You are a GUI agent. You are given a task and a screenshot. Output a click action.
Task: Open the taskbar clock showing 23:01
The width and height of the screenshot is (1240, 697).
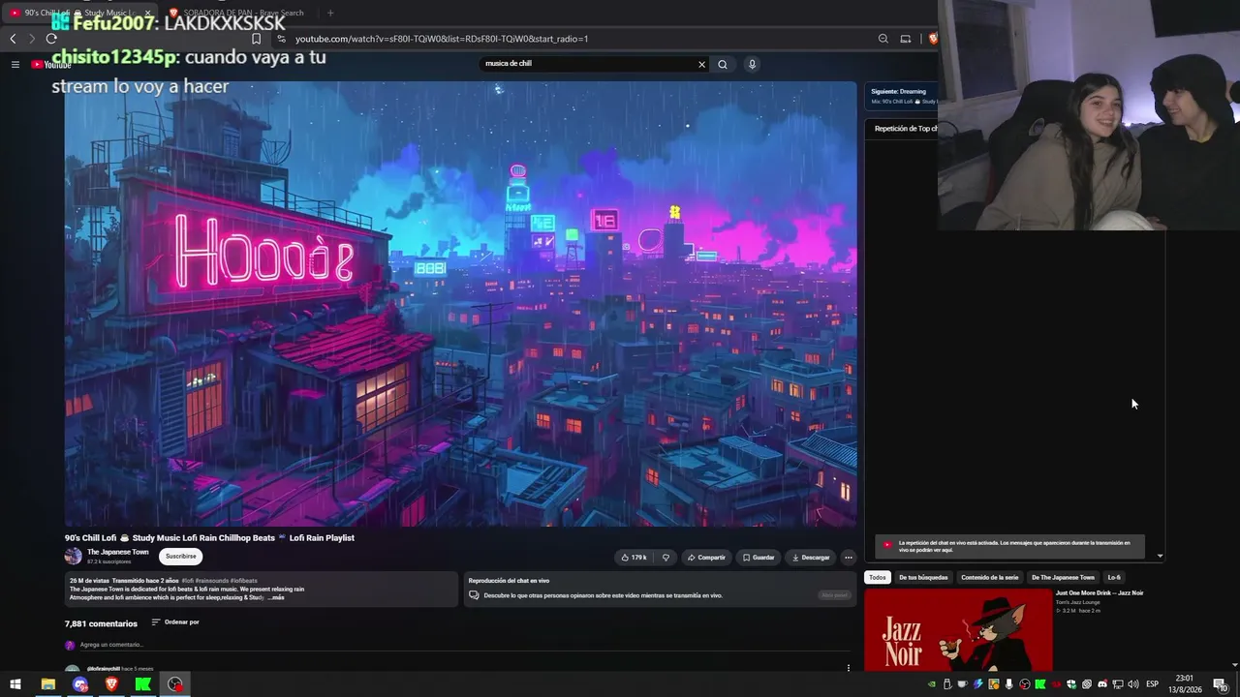1187,684
